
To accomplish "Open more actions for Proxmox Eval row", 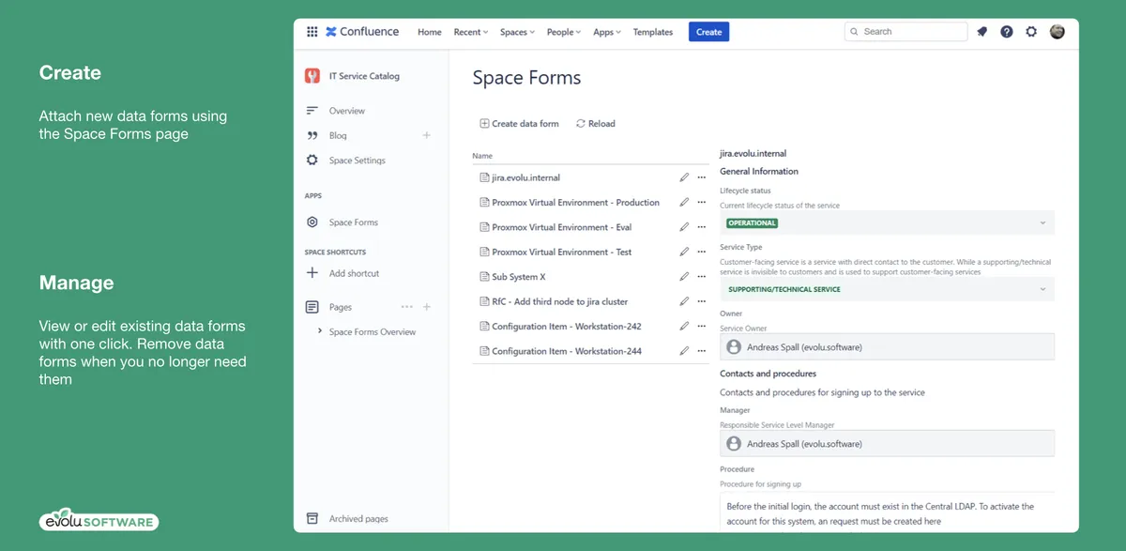I will pyautogui.click(x=701, y=227).
